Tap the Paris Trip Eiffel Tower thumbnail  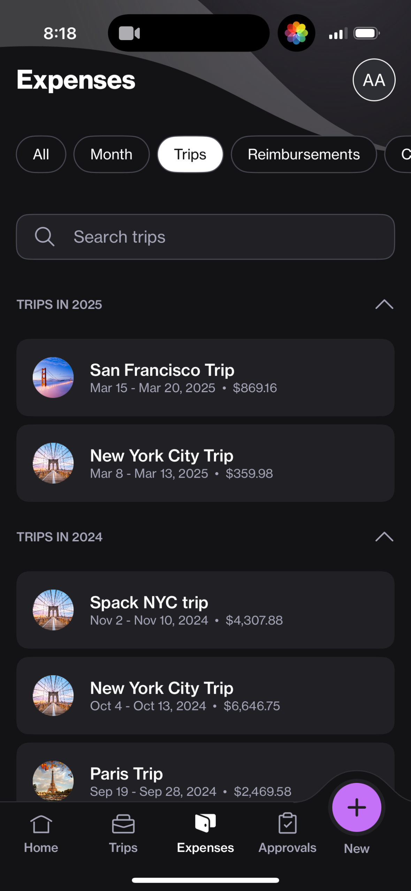[53, 781]
